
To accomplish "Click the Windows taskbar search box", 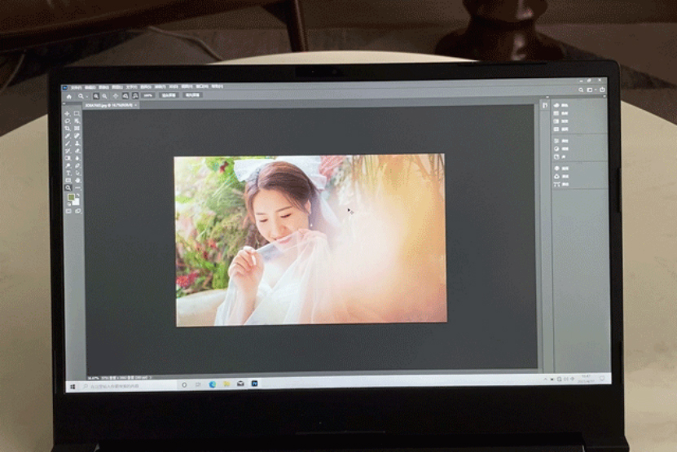I will click(130, 385).
